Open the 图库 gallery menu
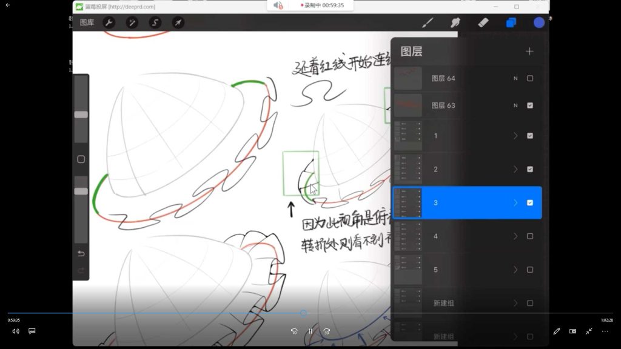 [87, 22]
